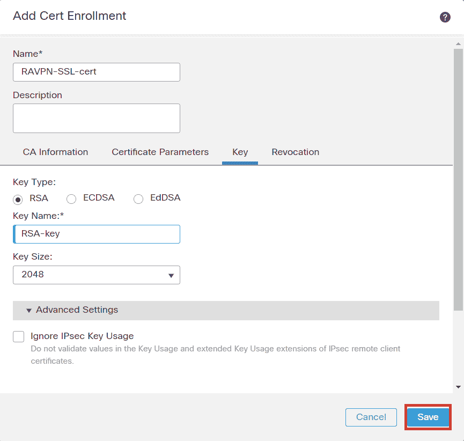This screenshot has height=441, width=464.
Task: Click the Cancel button
Action: click(371, 417)
